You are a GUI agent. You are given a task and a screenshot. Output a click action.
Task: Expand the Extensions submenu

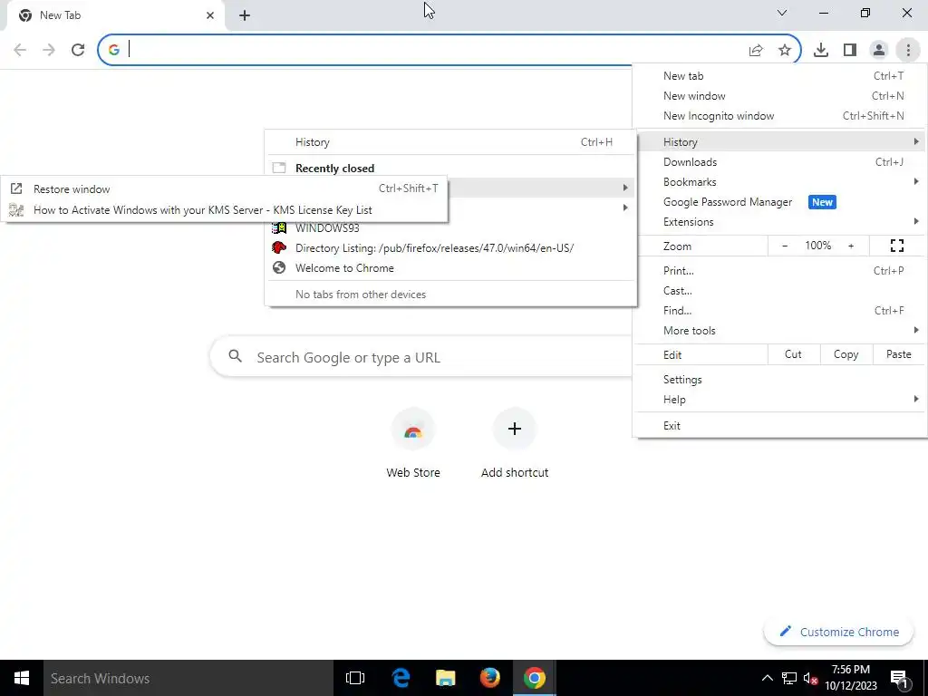(779, 222)
